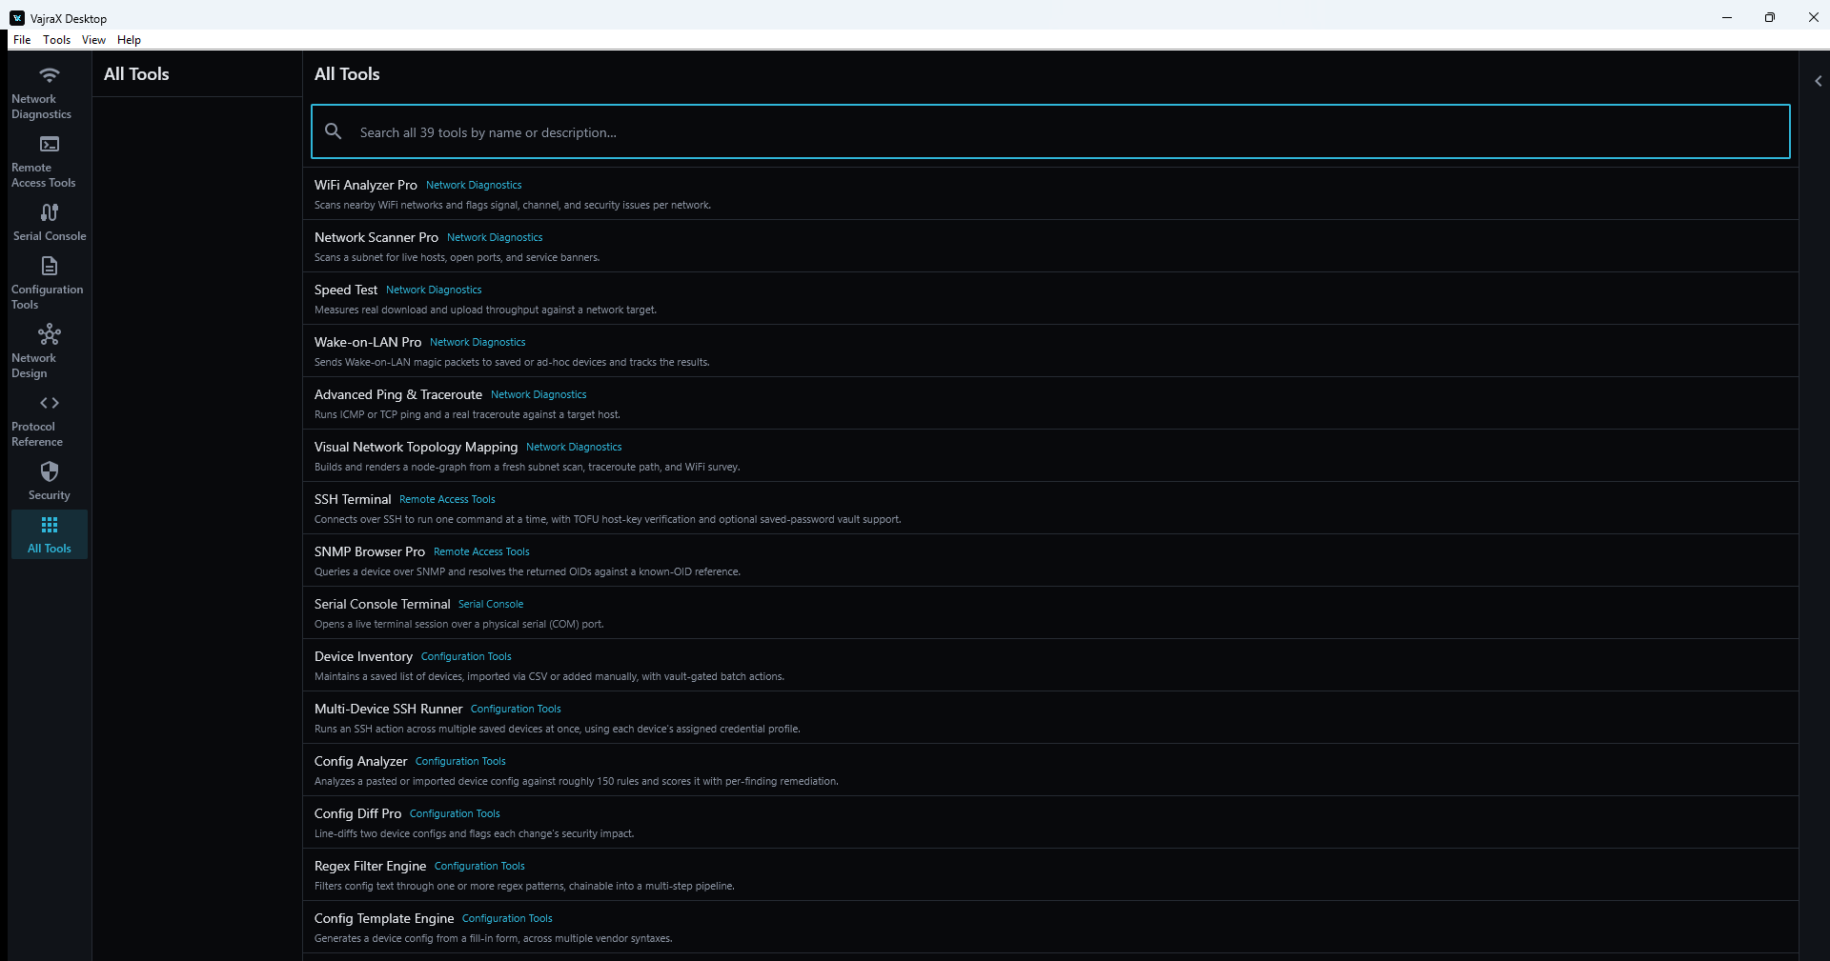This screenshot has width=1830, height=961.
Task: Click description 'Opens a live terminal session'
Action: coord(458,624)
